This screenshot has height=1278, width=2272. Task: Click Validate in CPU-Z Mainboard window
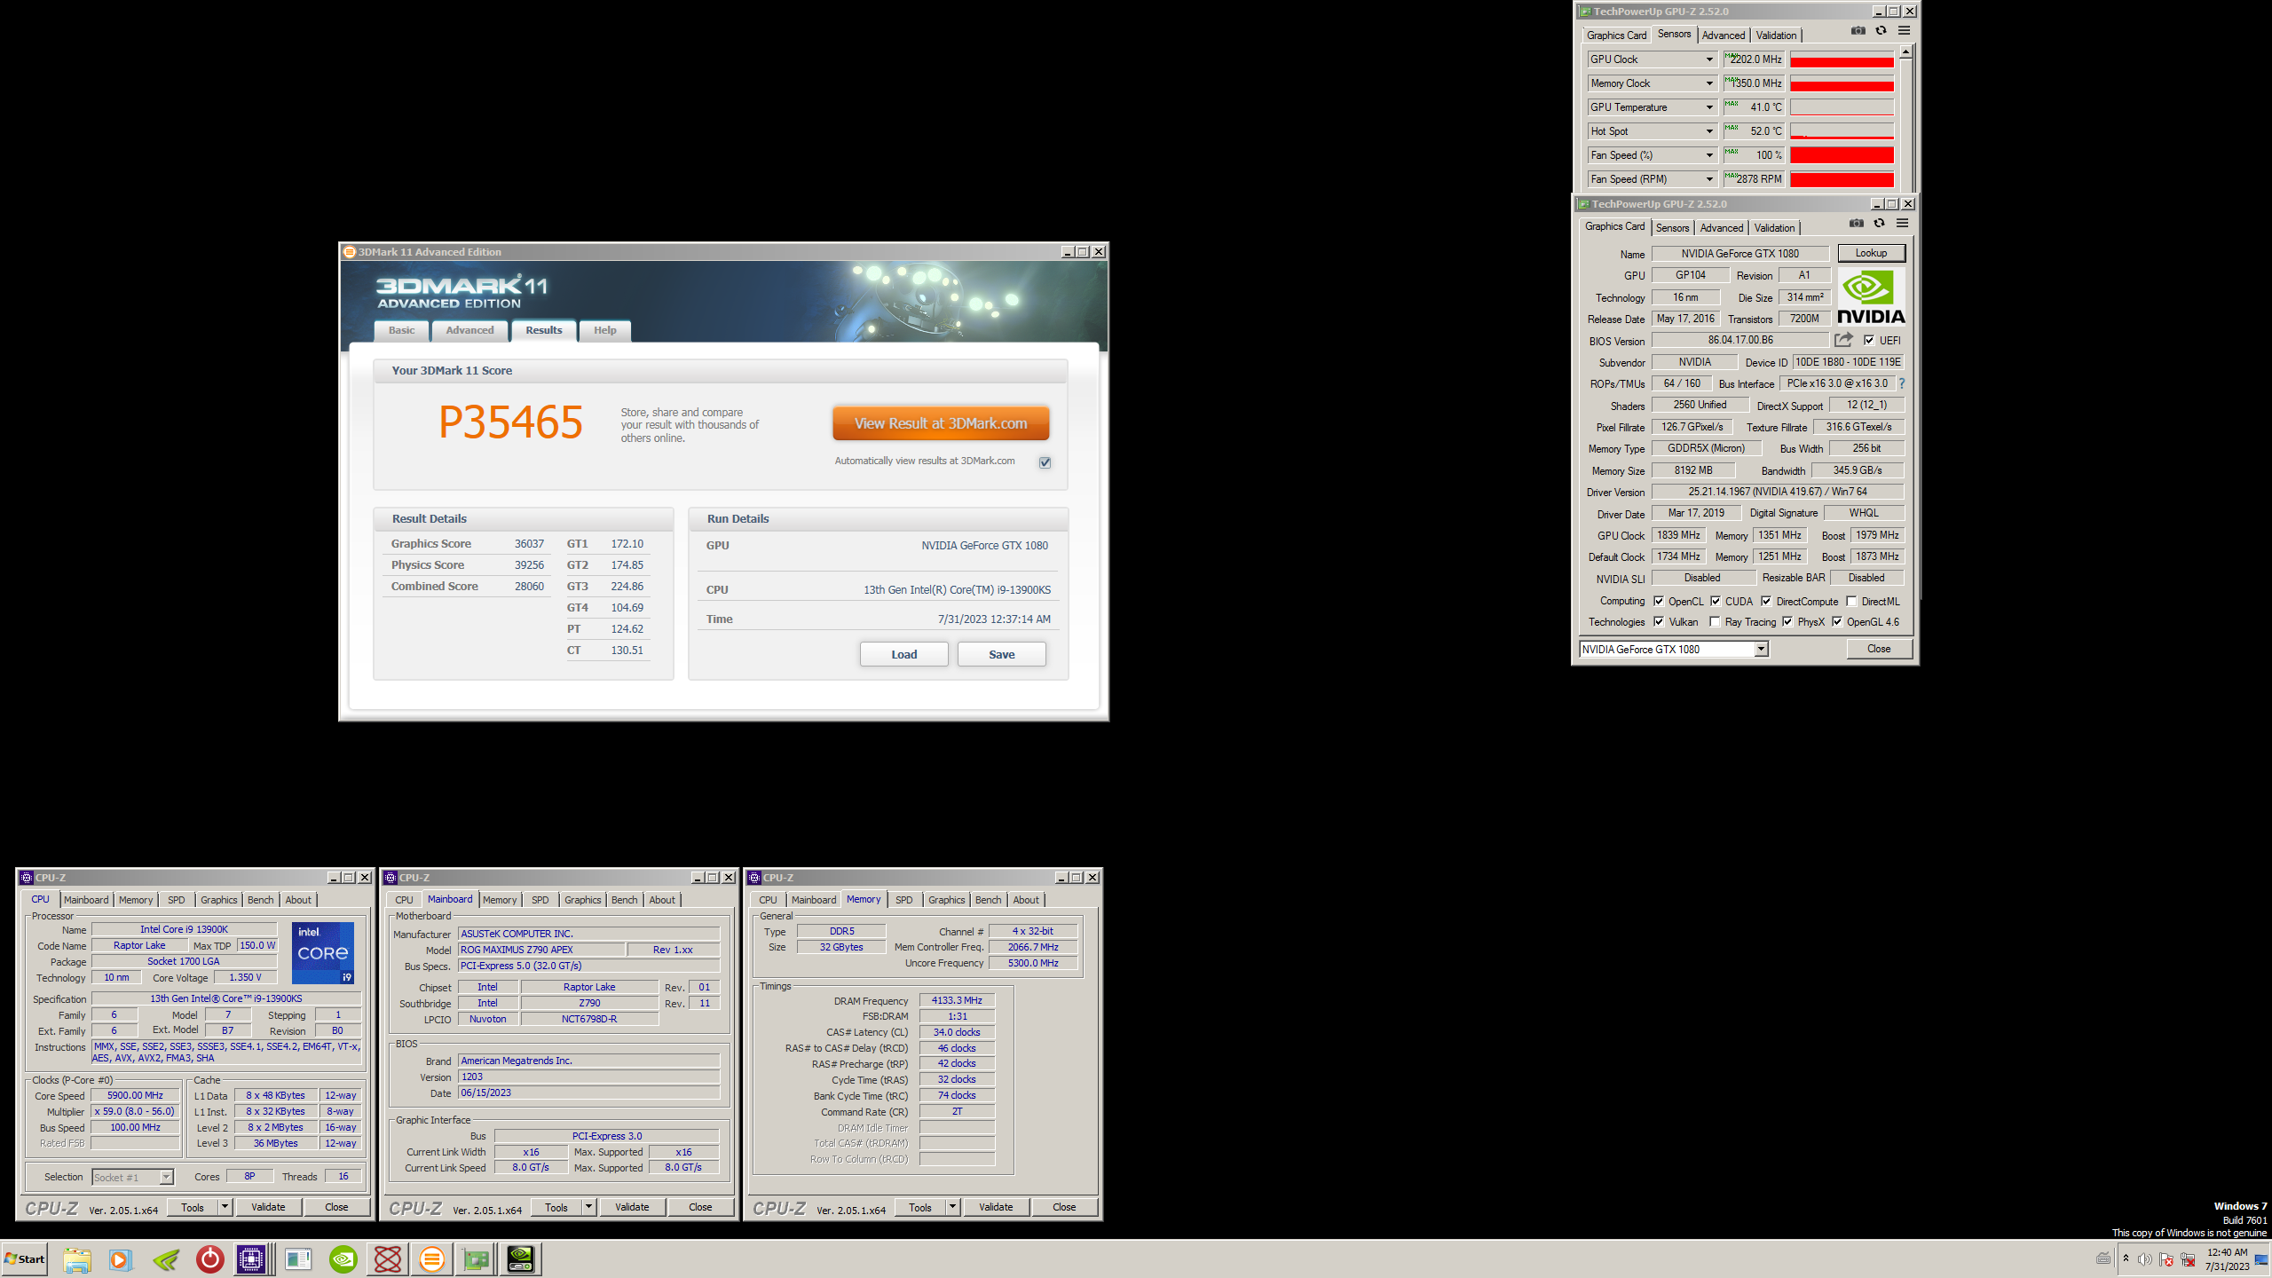click(632, 1207)
